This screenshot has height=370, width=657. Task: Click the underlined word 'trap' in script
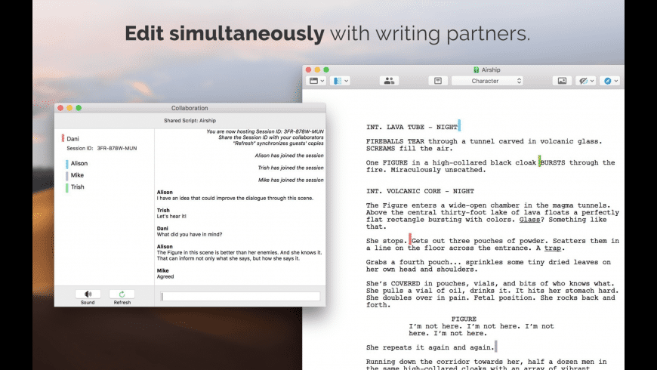point(553,248)
